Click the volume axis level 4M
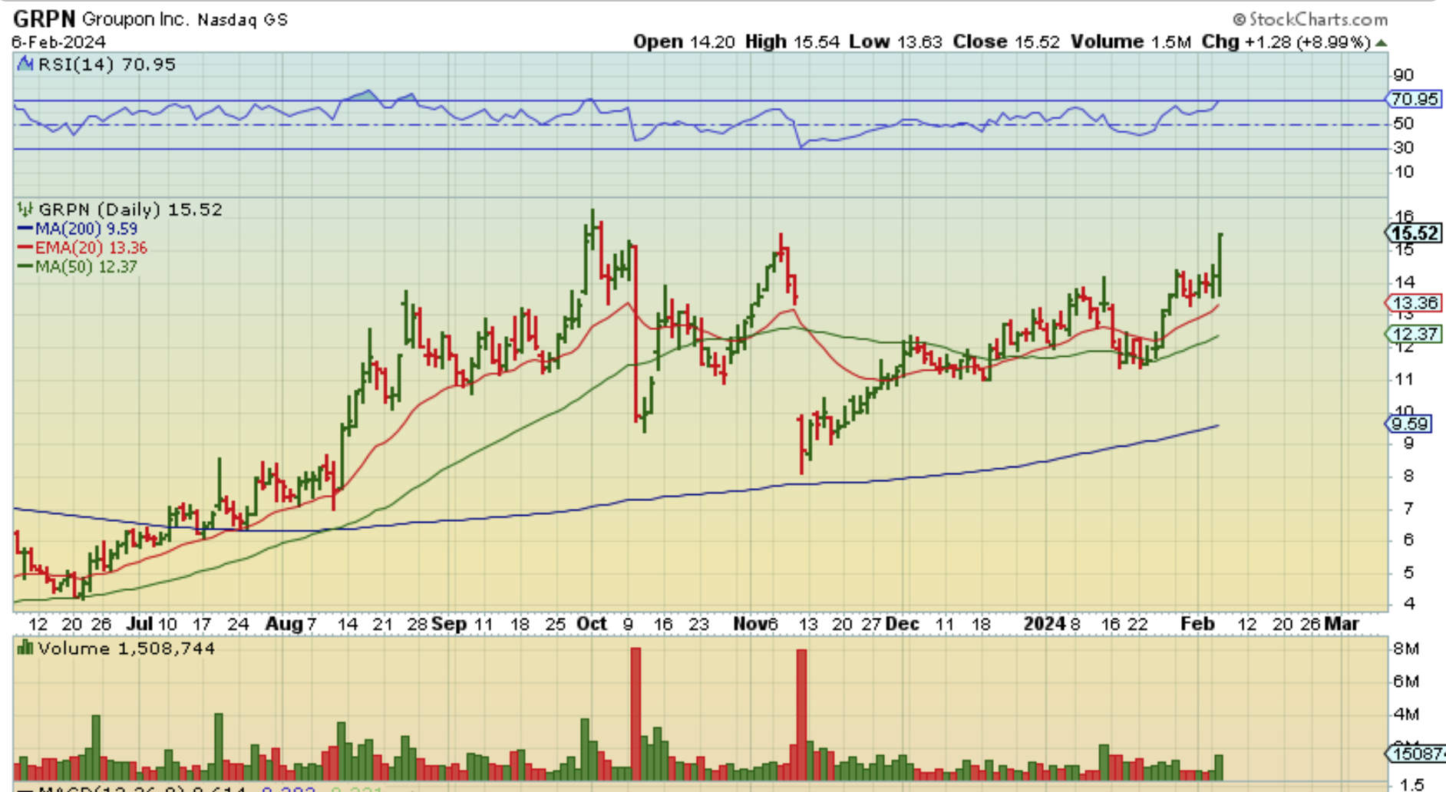The image size is (1446, 792). (1406, 714)
